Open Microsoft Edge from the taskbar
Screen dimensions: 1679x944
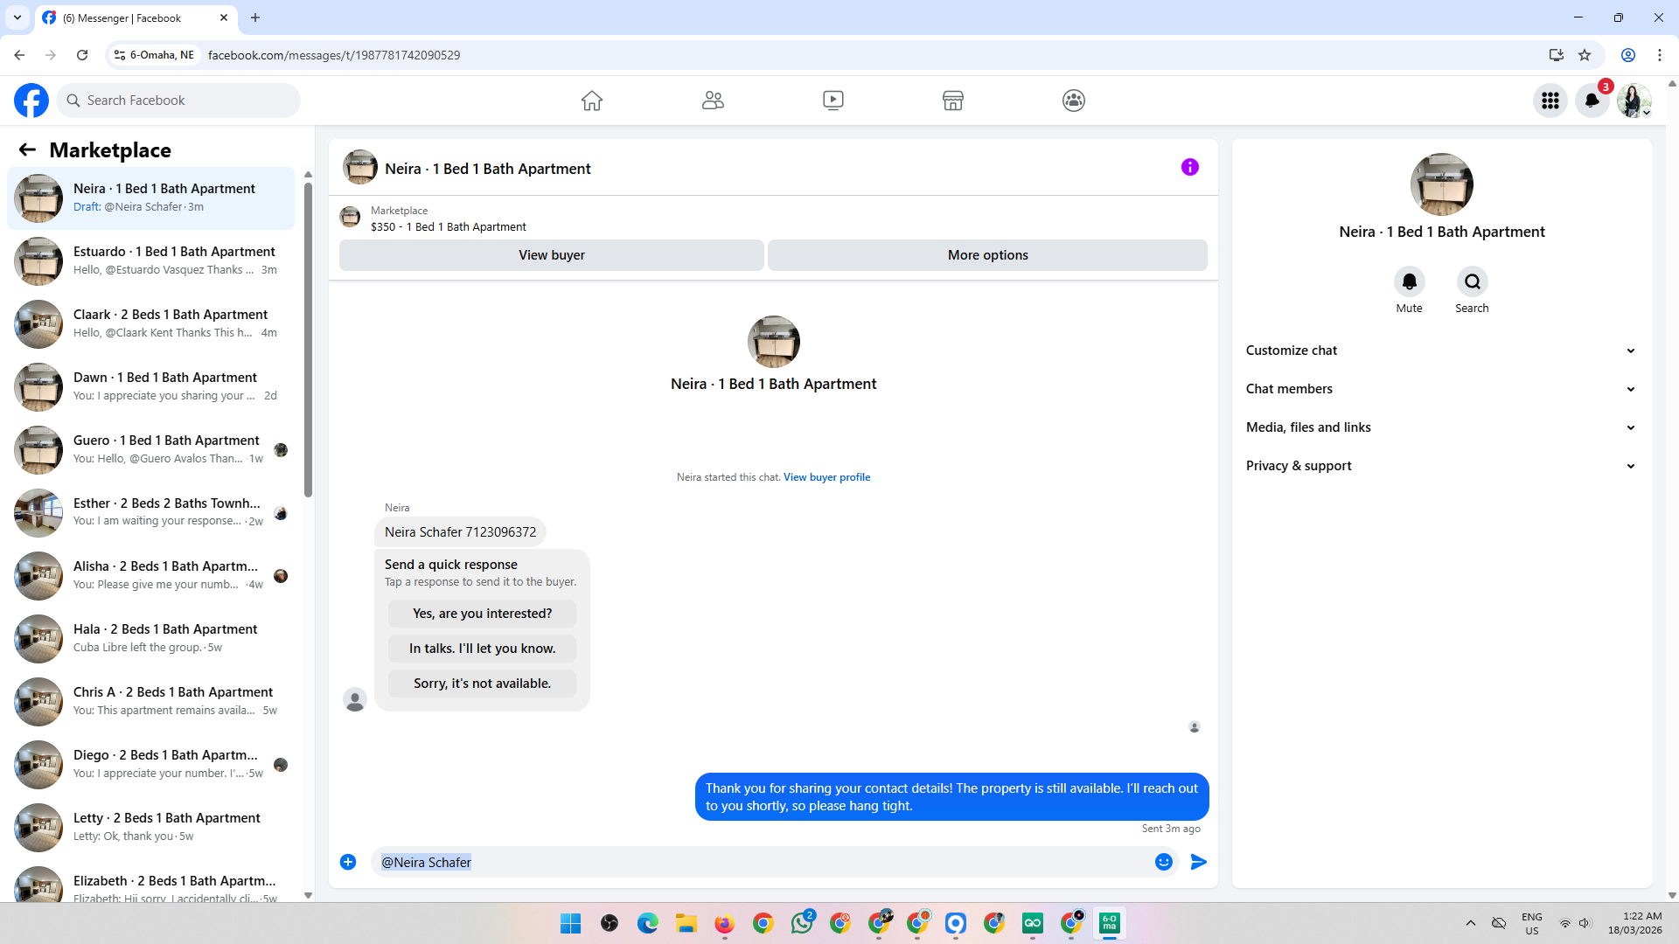coord(648,923)
